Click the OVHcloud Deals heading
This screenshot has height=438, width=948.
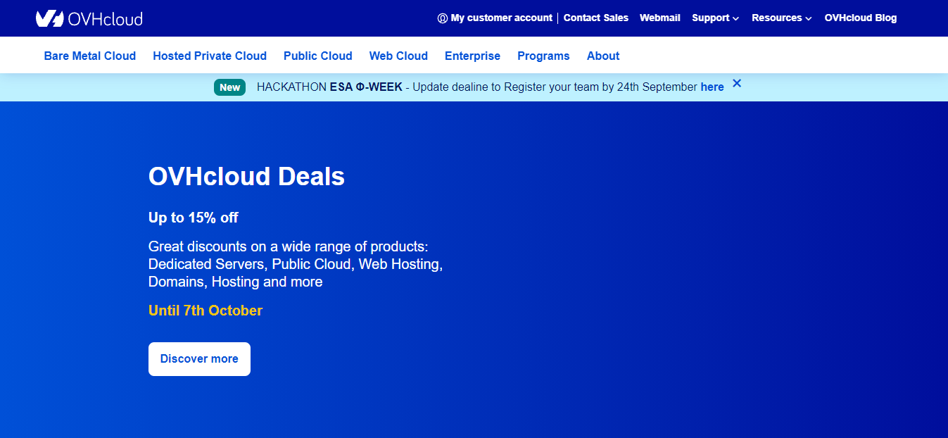(x=246, y=176)
